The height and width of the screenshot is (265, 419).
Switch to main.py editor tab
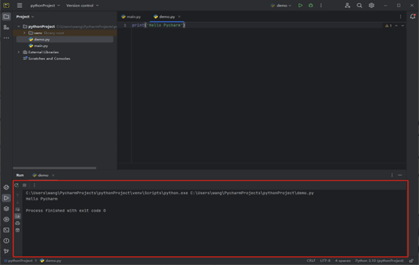point(131,16)
